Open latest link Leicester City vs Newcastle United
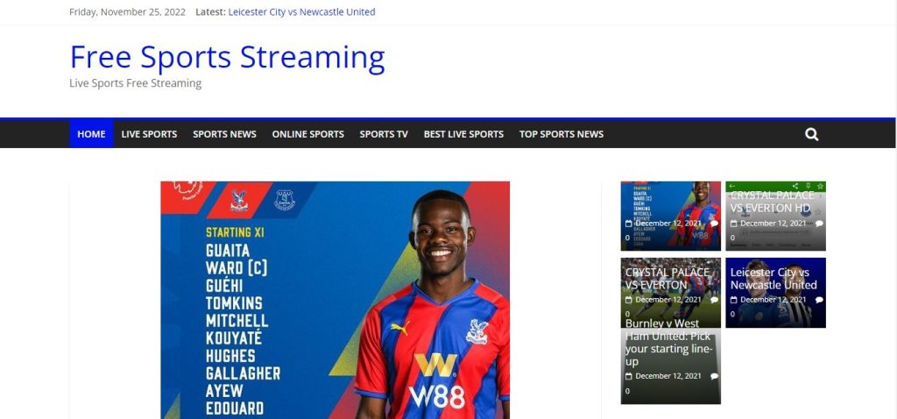This screenshot has height=419, width=897. pyautogui.click(x=301, y=12)
